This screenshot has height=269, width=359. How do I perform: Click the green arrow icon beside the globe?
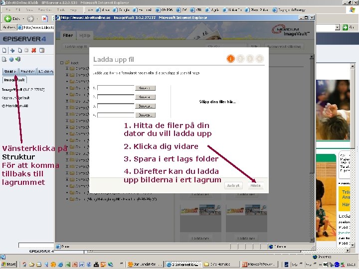(x=18, y=59)
